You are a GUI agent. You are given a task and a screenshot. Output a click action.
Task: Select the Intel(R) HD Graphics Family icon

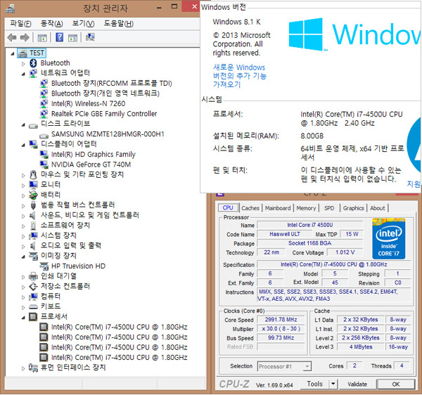44,154
